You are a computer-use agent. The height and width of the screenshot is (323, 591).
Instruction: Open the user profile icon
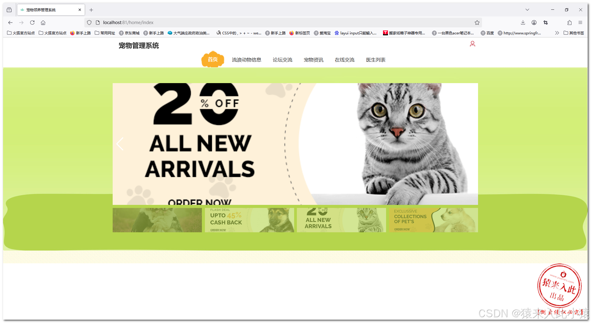tap(472, 44)
